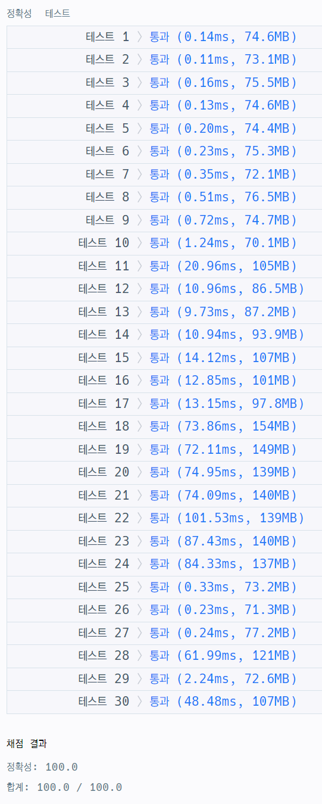Select the 테스트 9 result row (0.72ms)
The image size is (322, 804).
[164, 220]
